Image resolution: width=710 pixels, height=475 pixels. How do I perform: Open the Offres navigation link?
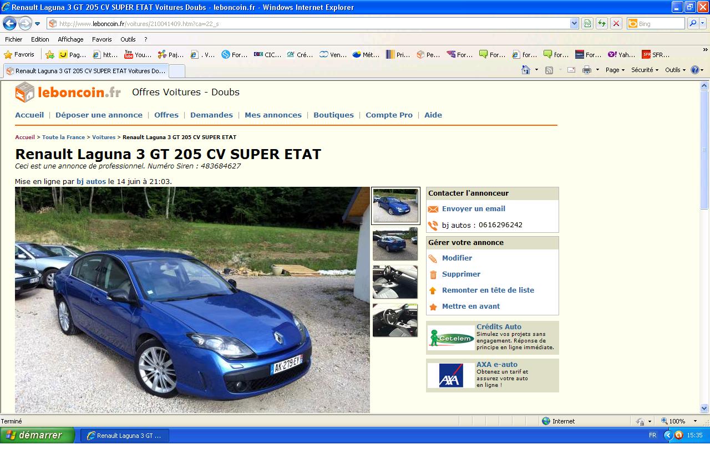click(166, 115)
